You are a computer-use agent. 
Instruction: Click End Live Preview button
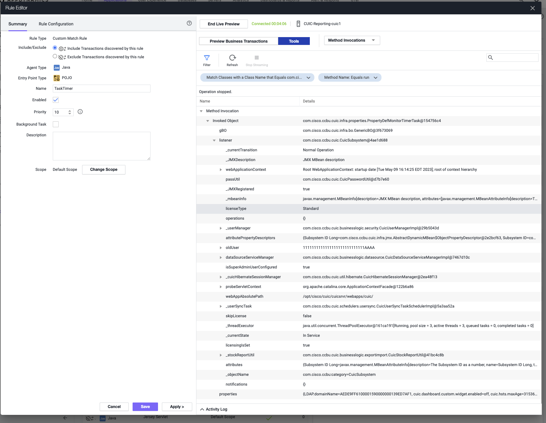(223, 24)
